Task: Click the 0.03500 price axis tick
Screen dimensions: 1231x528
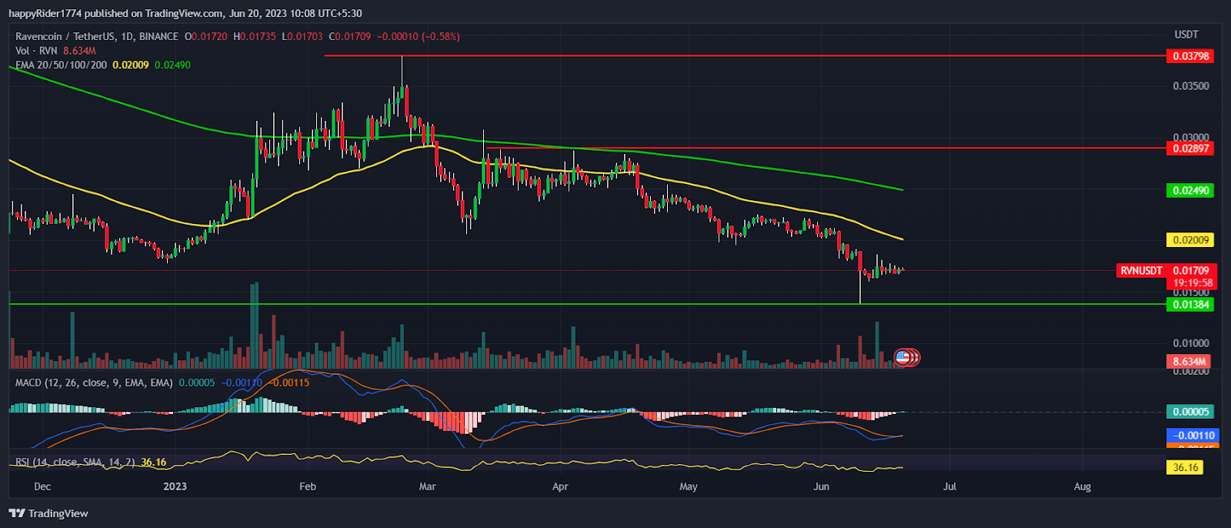Action: tap(1190, 86)
